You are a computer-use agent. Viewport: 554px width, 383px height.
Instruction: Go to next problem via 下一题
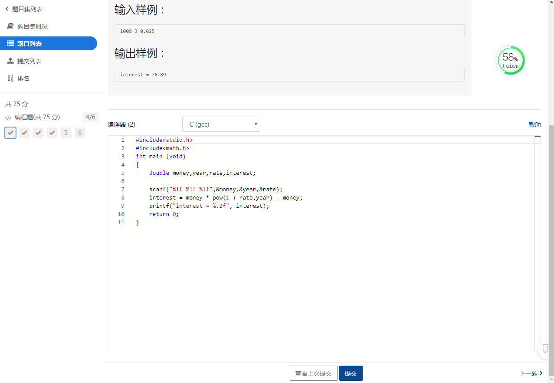coord(531,373)
